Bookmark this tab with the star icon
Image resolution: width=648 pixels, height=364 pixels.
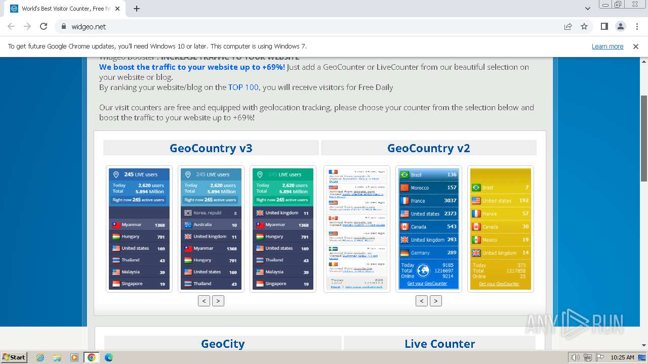(x=584, y=26)
